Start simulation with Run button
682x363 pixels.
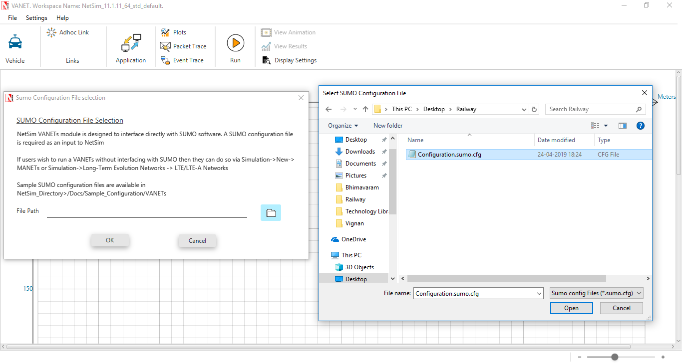click(235, 43)
